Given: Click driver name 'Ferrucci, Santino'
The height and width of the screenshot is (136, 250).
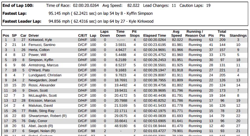Looking at the screenshot, I should tap(42, 45).
